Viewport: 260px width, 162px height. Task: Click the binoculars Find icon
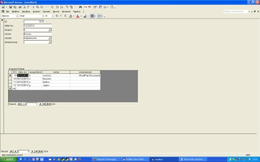(x=81, y=7)
